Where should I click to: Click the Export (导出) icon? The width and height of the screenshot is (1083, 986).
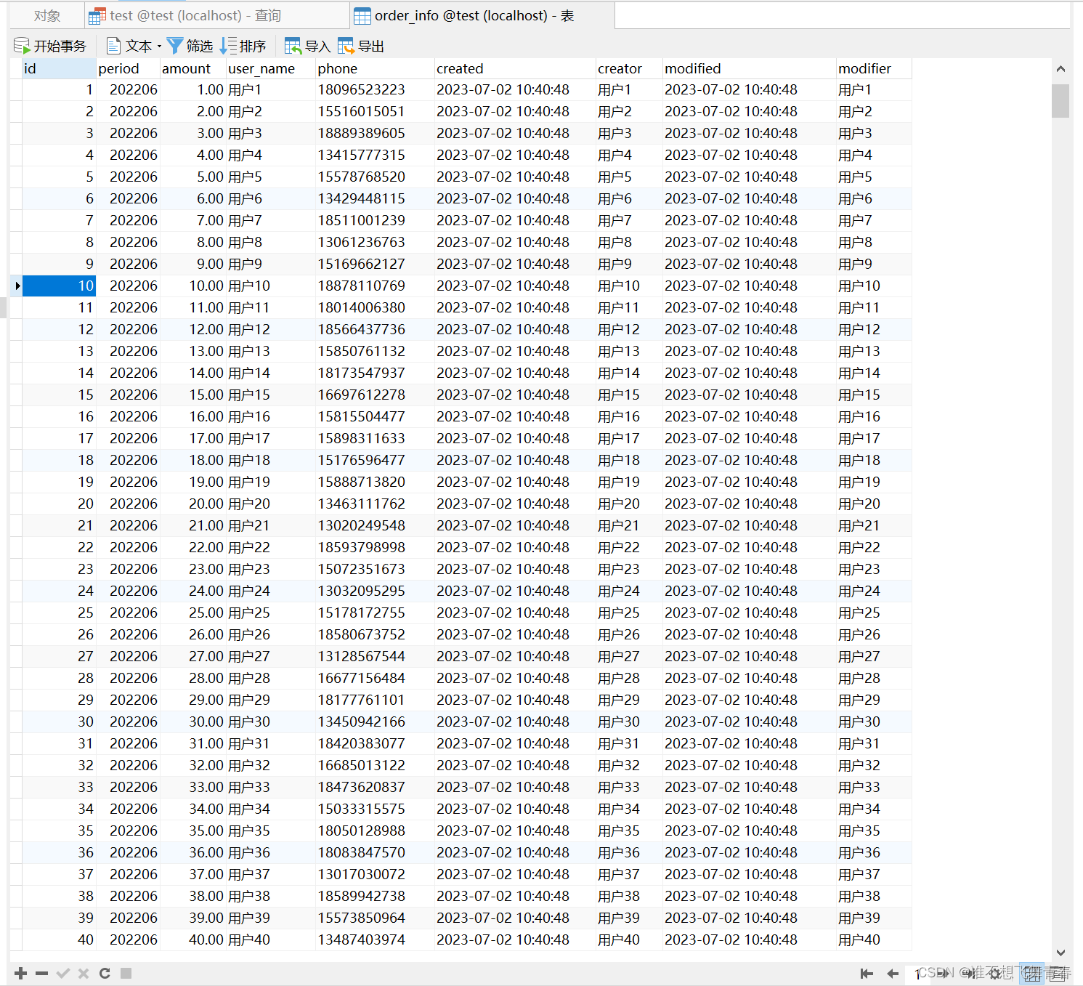pos(346,47)
